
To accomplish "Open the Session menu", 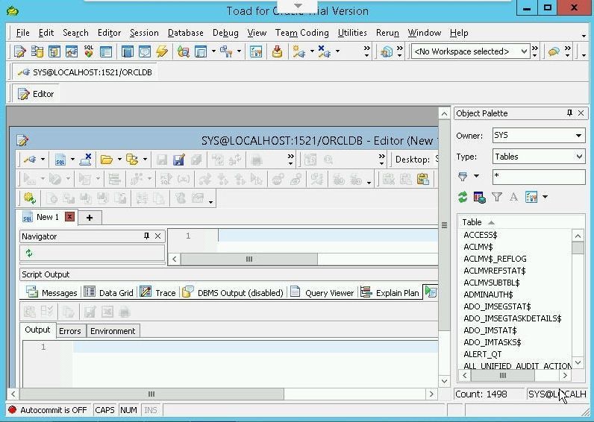I will coord(144,33).
